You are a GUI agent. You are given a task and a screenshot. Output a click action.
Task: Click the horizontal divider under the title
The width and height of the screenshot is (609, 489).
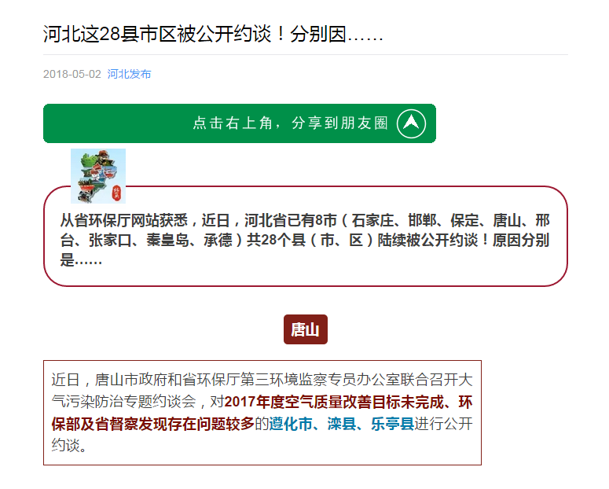pos(305,55)
